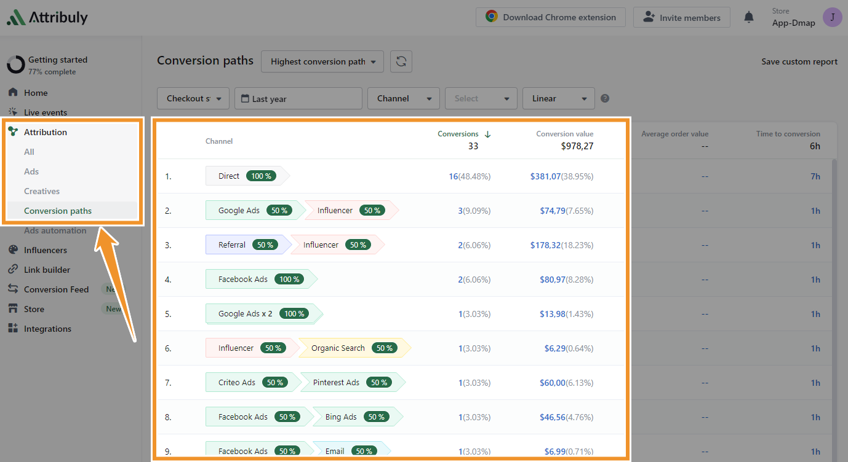This screenshot has width=848, height=462.
Task: Click Invite members button
Action: click(x=681, y=17)
